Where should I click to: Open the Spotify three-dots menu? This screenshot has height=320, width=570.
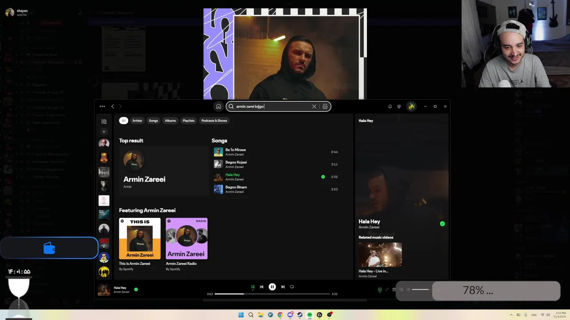point(102,106)
